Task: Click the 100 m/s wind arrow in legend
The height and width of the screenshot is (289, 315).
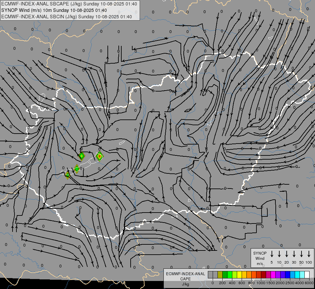Action: (x=309, y=254)
